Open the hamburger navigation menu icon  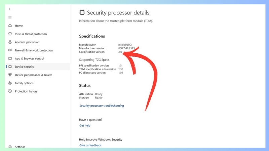pyautogui.click(x=10, y=17)
